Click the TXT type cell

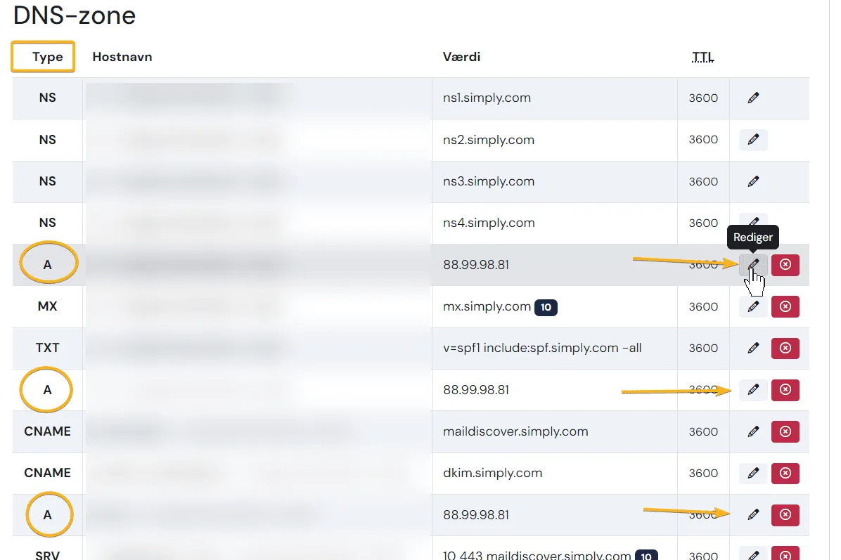[47, 349]
